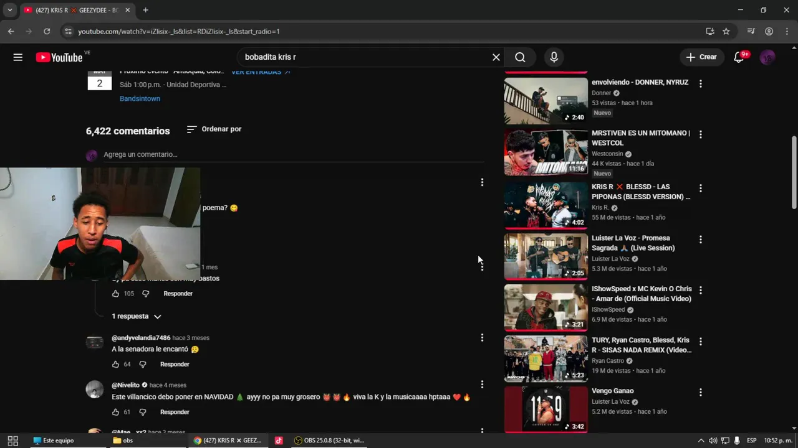Open the YouTube hamburger guide menu
This screenshot has height=448, width=798.
tap(18, 57)
